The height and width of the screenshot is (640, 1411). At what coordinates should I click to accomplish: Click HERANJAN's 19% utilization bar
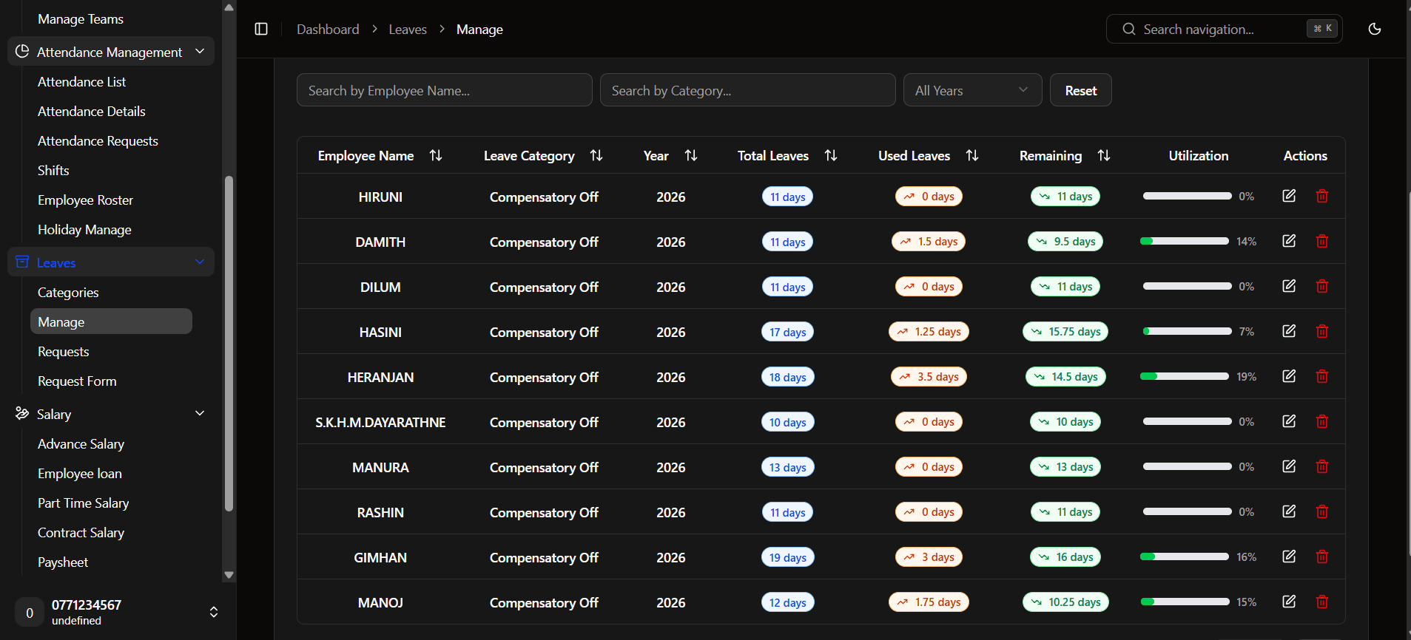[1185, 376]
